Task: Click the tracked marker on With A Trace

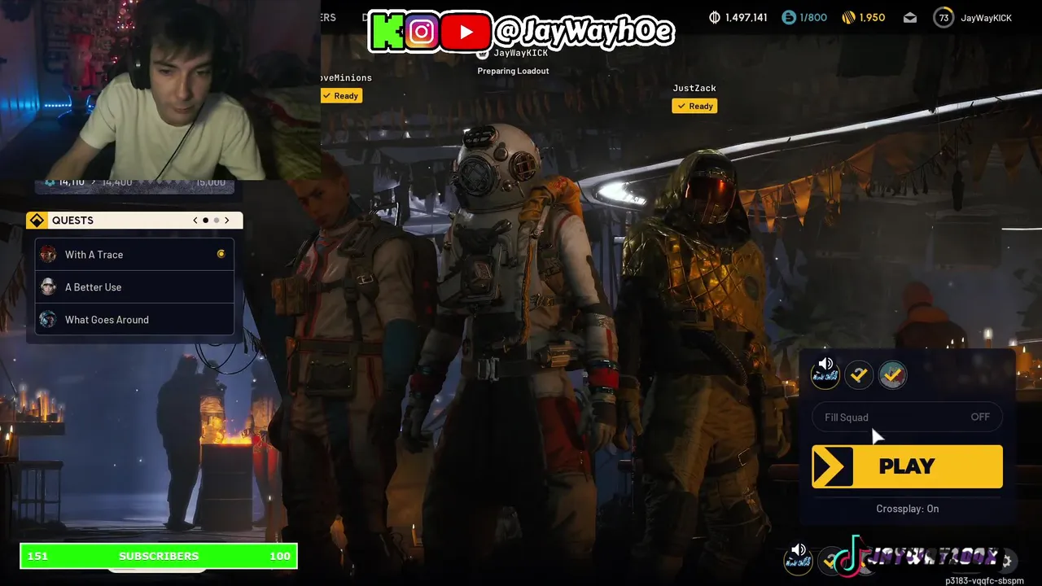Action: (221, 254)
